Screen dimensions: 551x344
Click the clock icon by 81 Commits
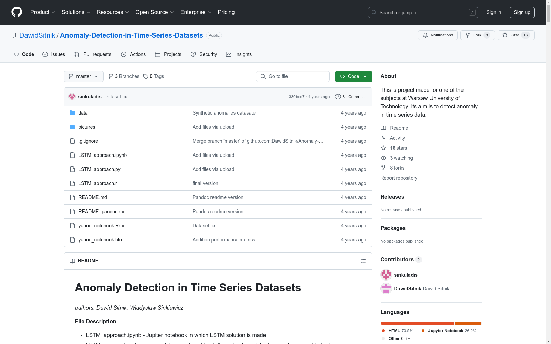338,97
